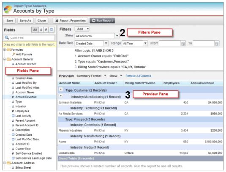Click the Quick Find search box
Screen dimensions: 226x172
(30, 38)
